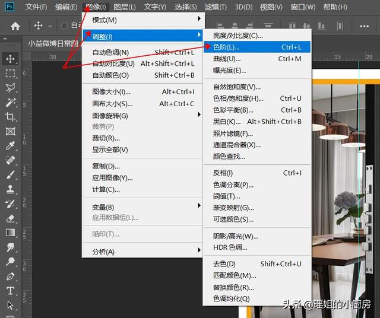Choose 替换颜色(R)... command

pos(257,287)
